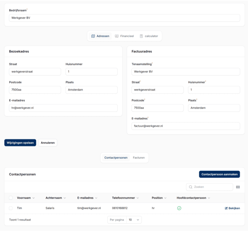The image size is (248, 232).
Task: Tick the checkbox for Tim's row
Action: tap(11, 208)
